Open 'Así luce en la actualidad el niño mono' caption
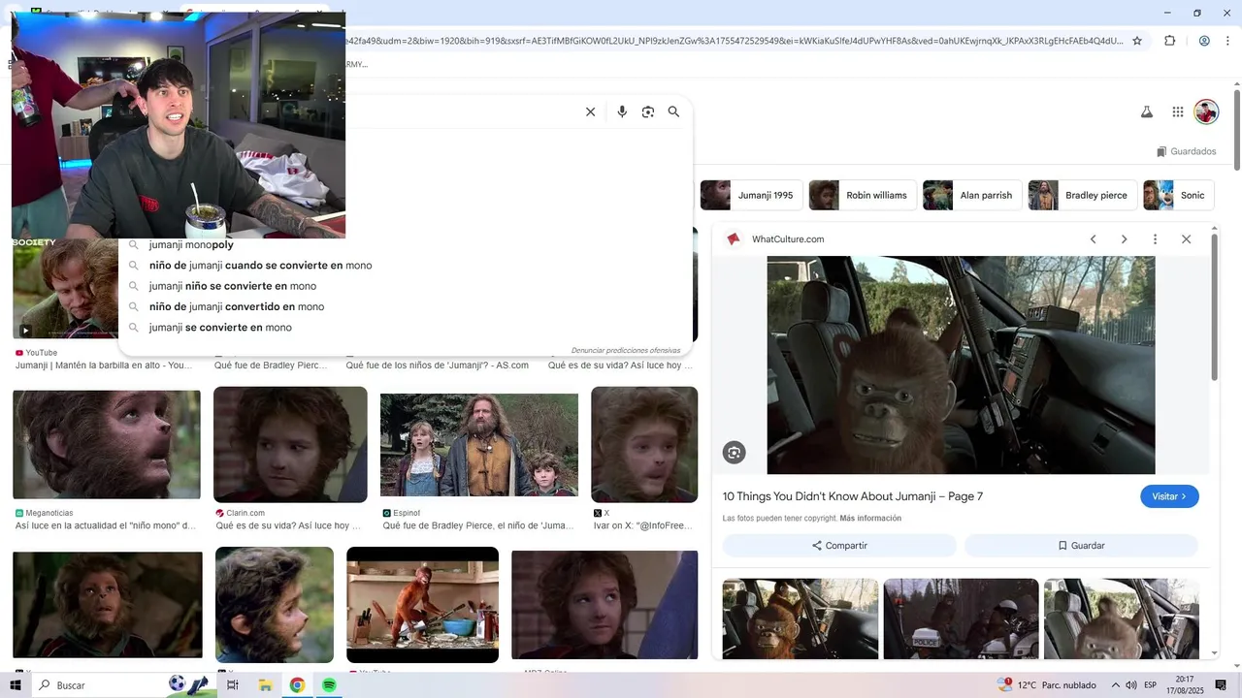1242x698 pixels. 106,525
